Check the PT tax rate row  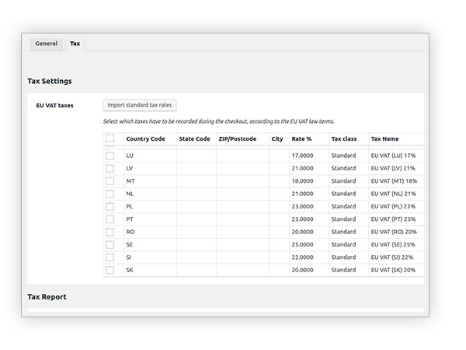[110, 219]
